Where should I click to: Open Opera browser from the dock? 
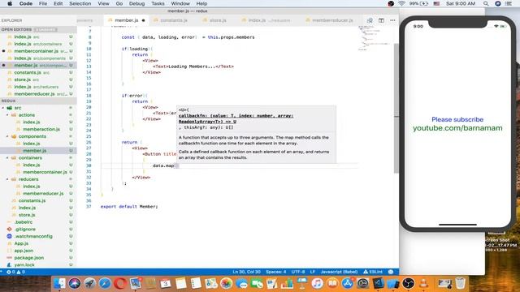coord(120,283)
